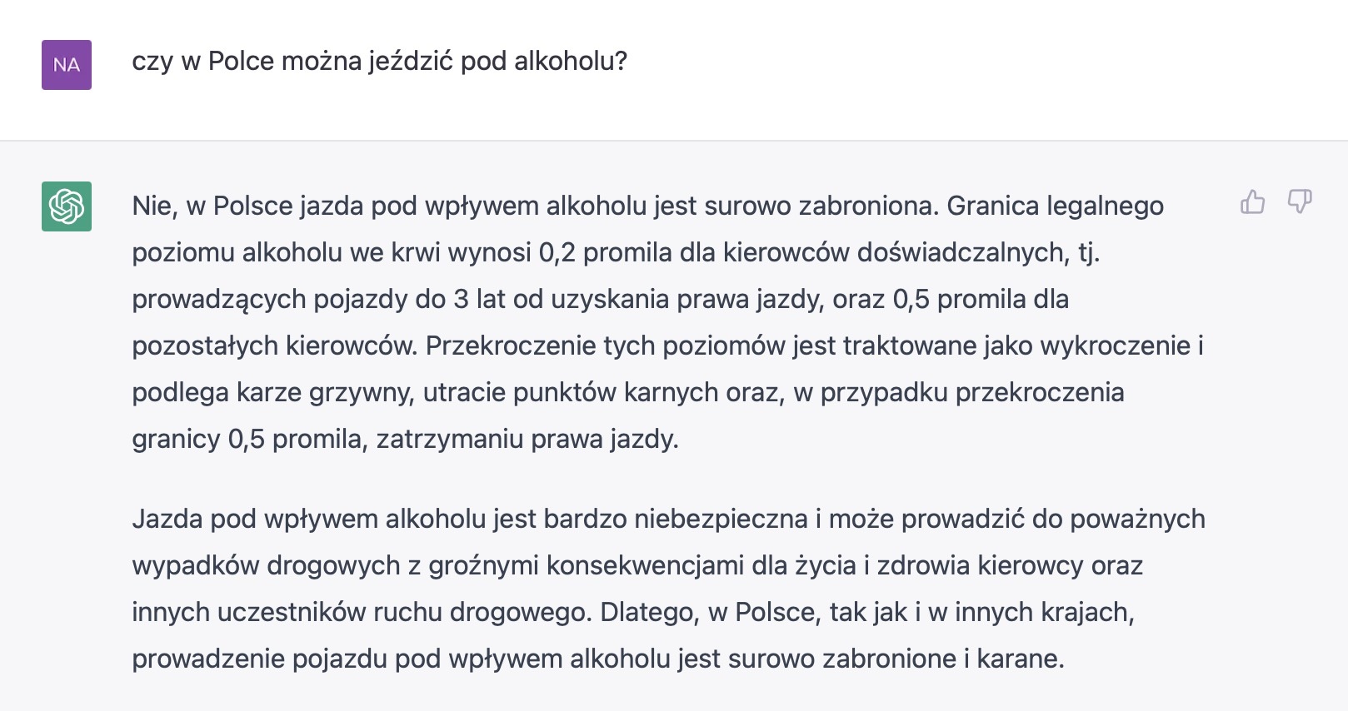Image resolution: width=1348 pixels, height=711 pixels.
Task: Dislike the response with thumbs down
Action: (1300, 201)
